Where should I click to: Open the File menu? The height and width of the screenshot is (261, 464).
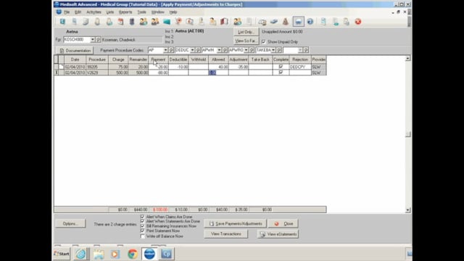67,12
